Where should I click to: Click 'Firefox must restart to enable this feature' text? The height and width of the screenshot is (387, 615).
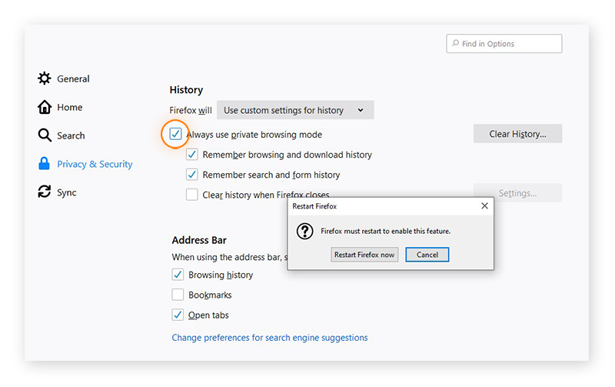tap(386, 231)
